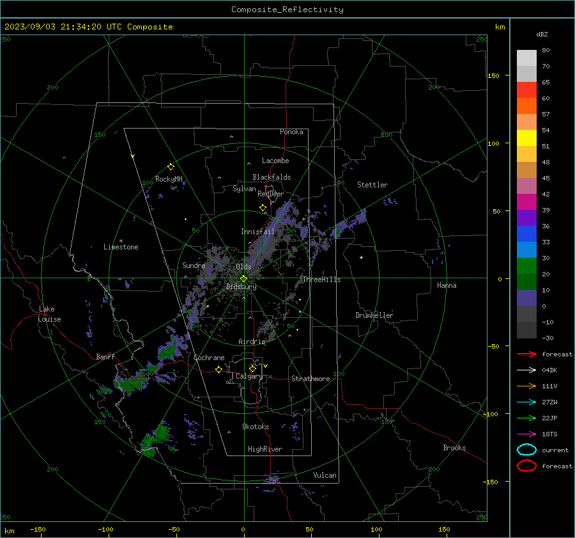This screenshot has height=538, width=575.
Task: Click the RedDeer city label
Action: 271,194
